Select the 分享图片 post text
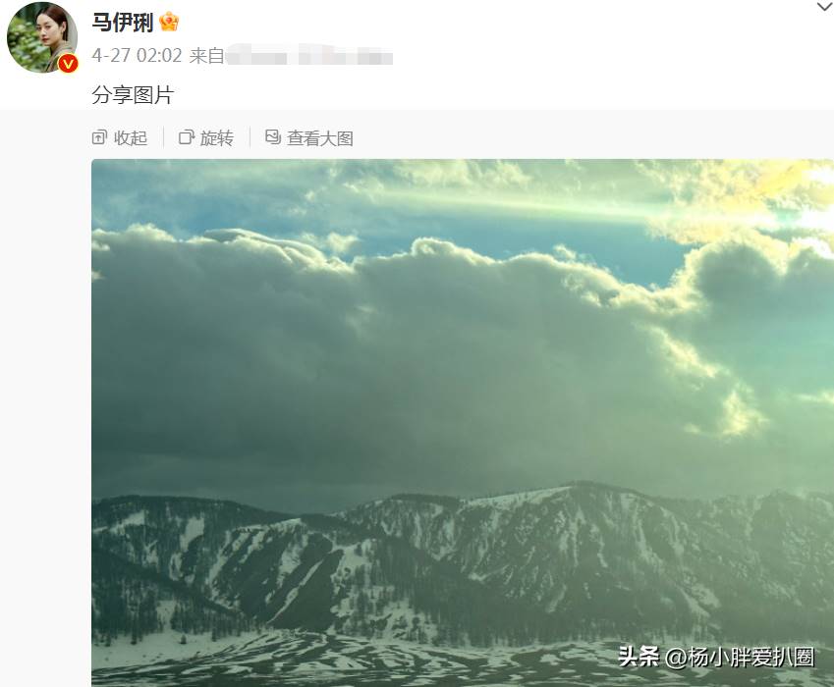 click(x=133, y=95)
